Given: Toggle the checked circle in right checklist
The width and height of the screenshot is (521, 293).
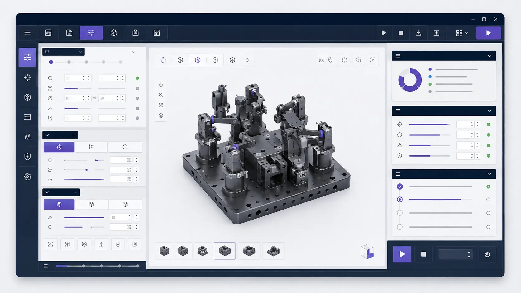Looking at the screenshot, I should click(x=400, y=187).
